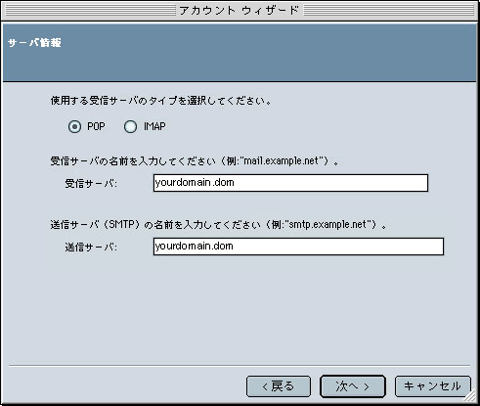Focus the 受信サーバ input field

290,183
